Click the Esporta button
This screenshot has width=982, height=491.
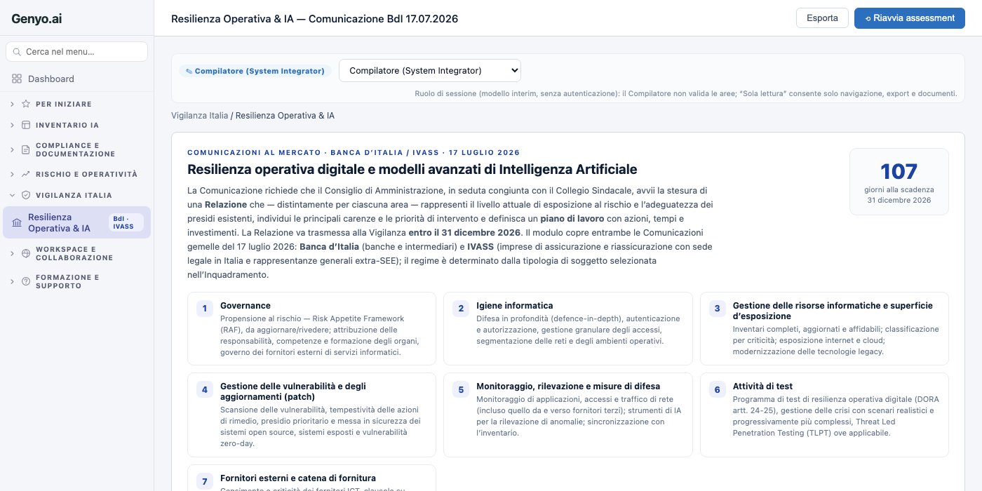coord(822,18)
